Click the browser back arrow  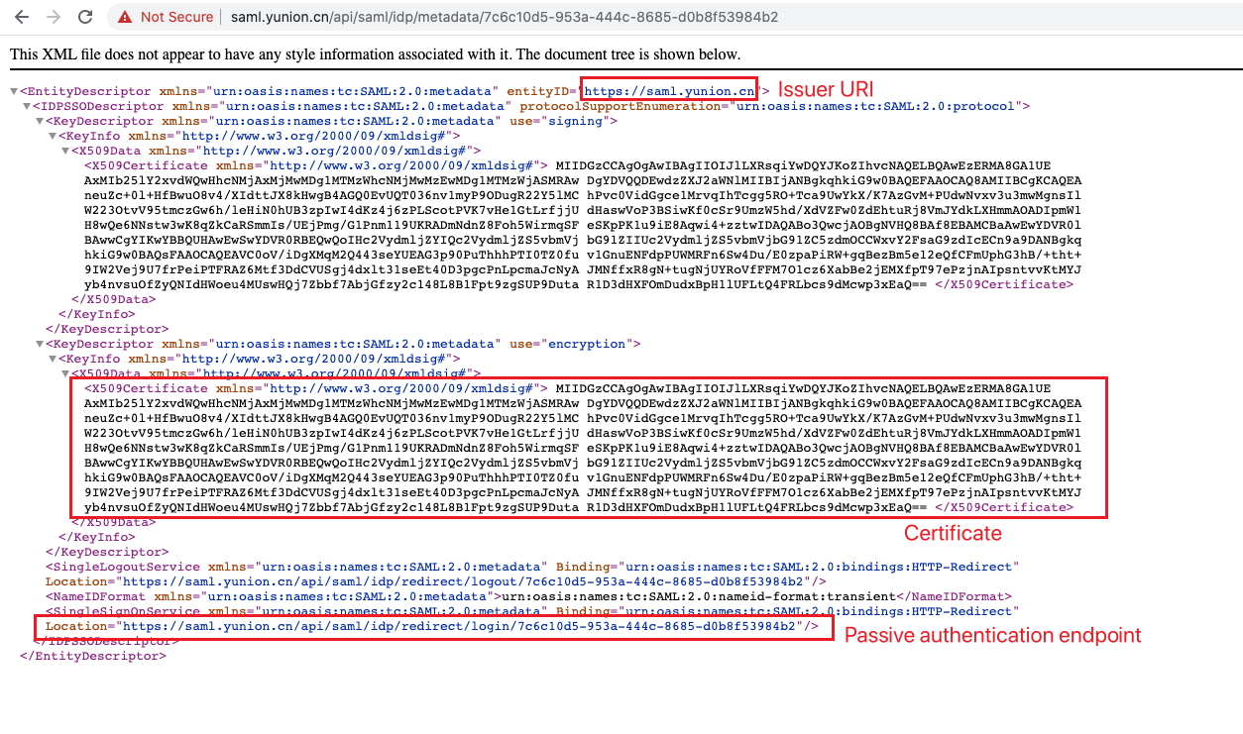click(21, 17)
